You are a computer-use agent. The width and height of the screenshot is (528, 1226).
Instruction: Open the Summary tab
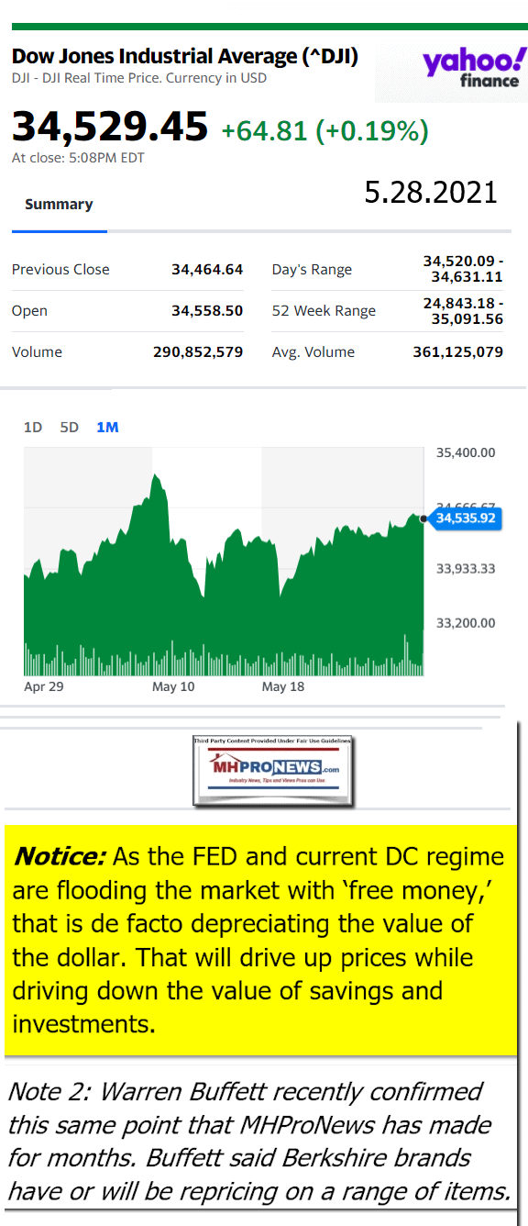[x=59, y=205]
